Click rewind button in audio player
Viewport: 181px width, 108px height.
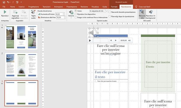[x=111, y=40]
